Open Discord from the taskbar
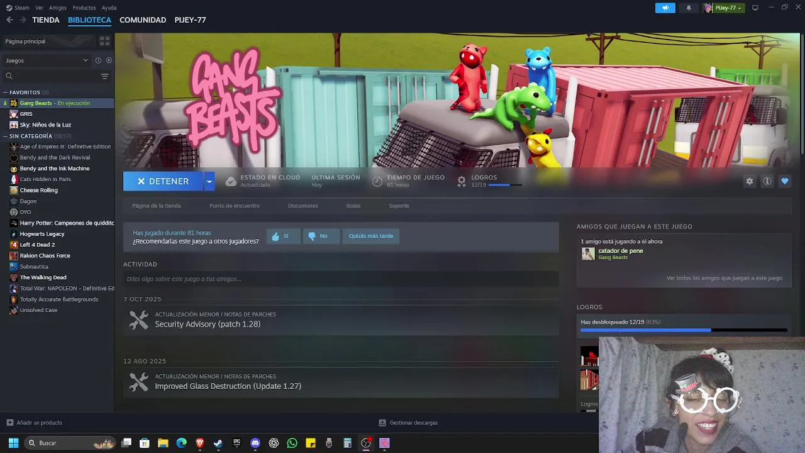805x453 pixels. tap(255, 443)
